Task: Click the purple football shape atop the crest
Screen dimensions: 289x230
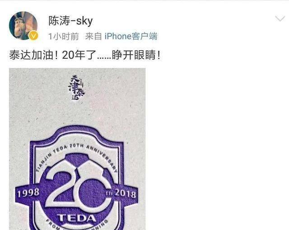Action: point(77,160)
